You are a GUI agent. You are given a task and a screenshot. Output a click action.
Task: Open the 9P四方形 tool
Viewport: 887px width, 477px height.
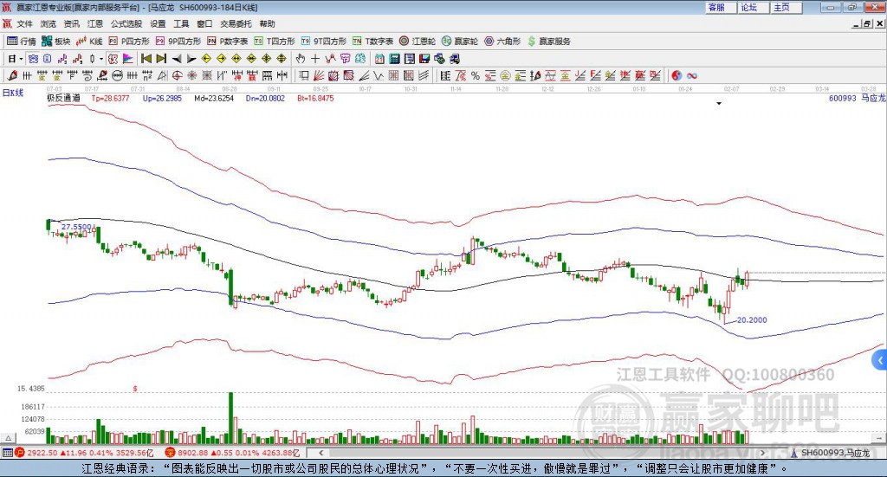178,42
